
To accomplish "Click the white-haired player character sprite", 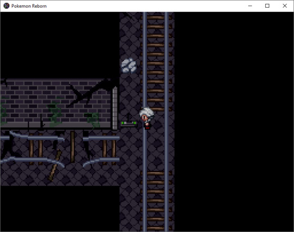I will (146, 118).
